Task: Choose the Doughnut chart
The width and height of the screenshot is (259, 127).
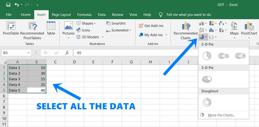Action: click(x=207, y=102)
